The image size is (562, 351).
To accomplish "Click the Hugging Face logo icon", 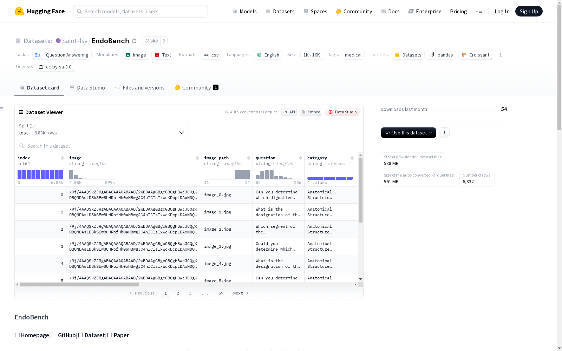I will 19,11.
